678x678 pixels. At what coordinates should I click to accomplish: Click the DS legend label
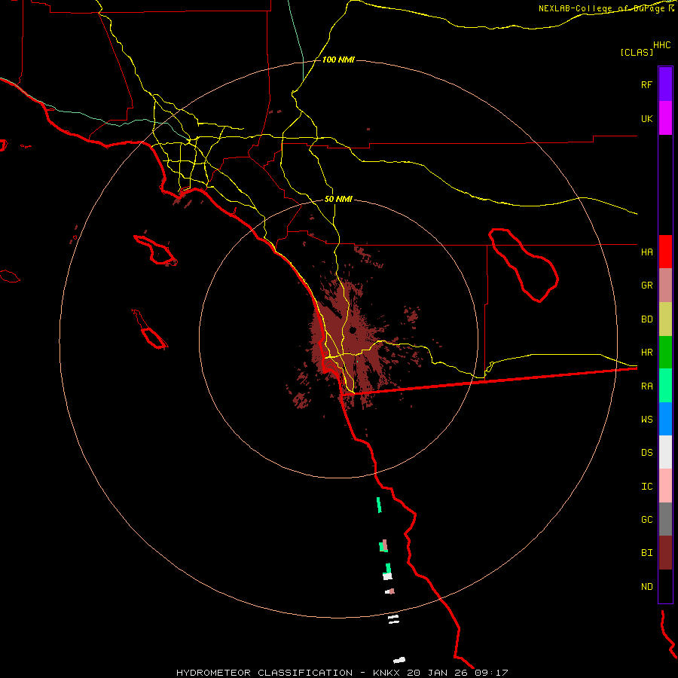coord(646,453)
